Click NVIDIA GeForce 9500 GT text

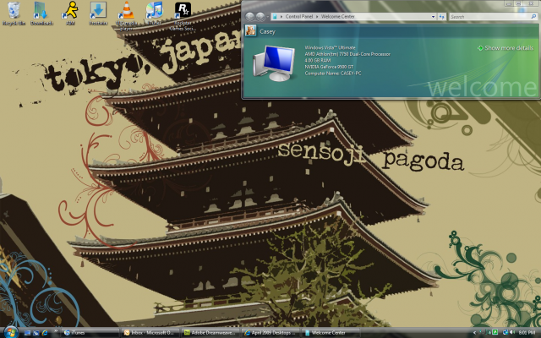pyautogui.click(x=329, y=67)
